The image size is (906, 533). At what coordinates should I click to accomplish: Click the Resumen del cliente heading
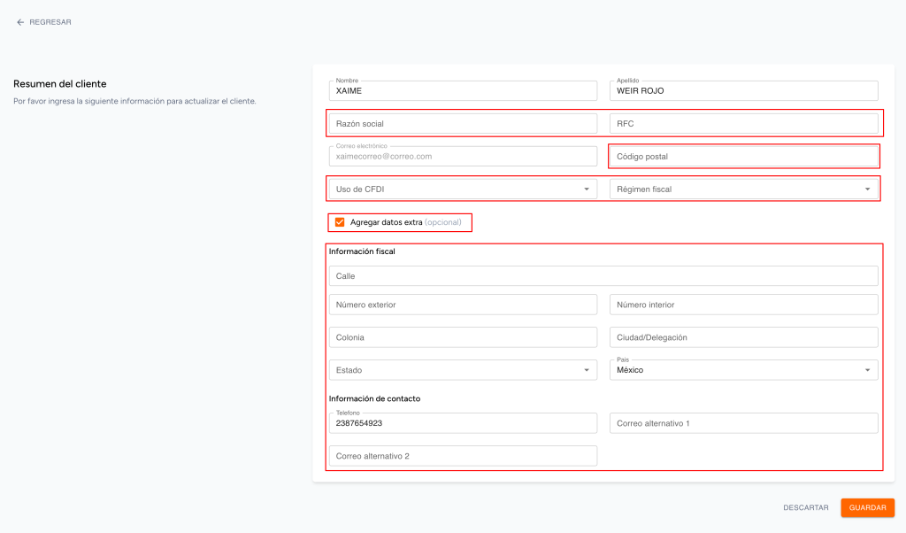point(60,84)
